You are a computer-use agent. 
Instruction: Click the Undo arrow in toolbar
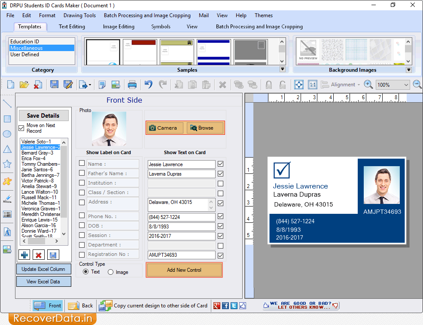coord(148,85)
